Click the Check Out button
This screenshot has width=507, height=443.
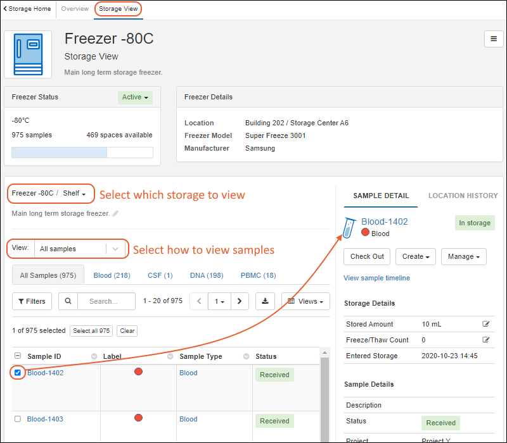[x=367, y=256]
